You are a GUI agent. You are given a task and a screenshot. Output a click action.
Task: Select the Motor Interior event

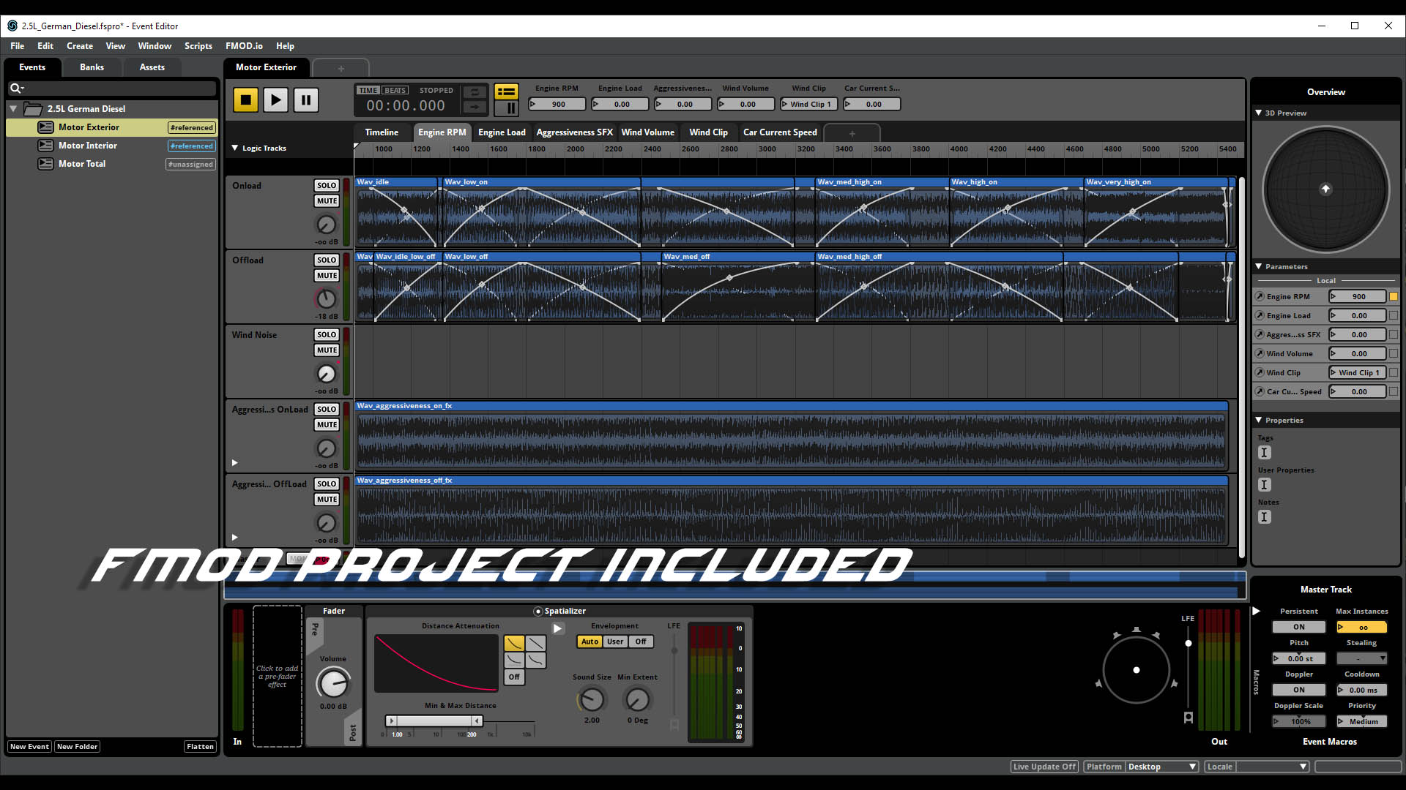coord(88,146)
